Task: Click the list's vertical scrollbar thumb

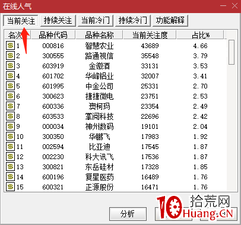Action: pos(232,52)
